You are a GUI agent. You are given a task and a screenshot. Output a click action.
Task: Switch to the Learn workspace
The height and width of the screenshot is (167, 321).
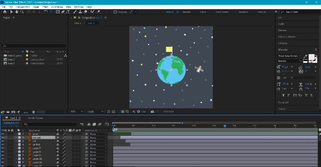203,12
